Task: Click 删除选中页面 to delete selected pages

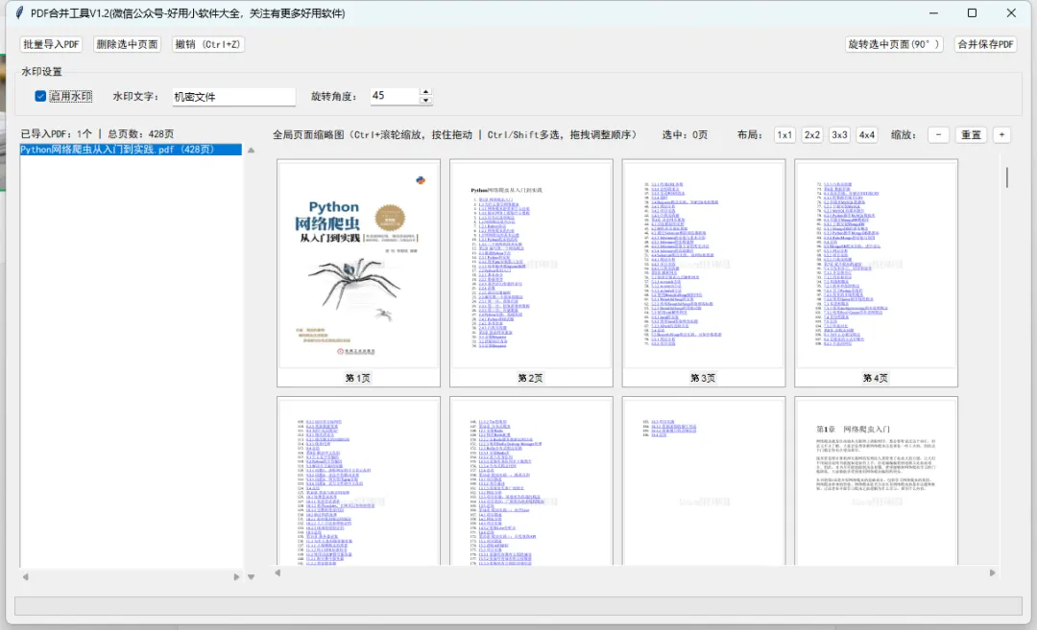Action: [127, 44]
